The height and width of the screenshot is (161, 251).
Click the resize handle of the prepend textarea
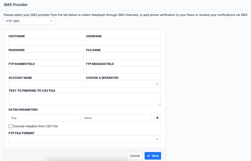[159, 104]
